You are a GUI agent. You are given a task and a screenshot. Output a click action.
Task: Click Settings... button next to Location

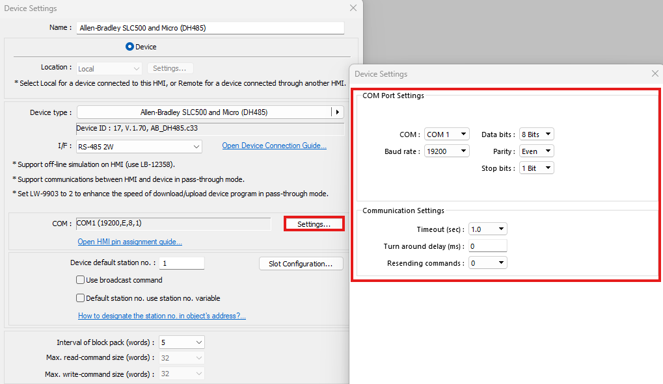coord(170,68)
